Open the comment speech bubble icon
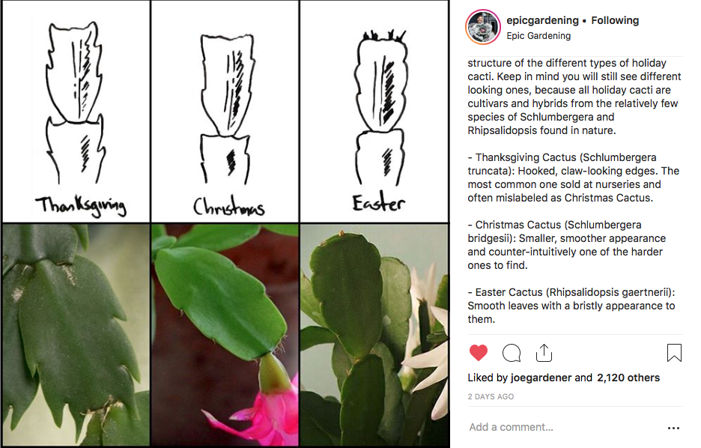Image resolution: width=701 pixels, height=448 pixels. tap(512, 353)
